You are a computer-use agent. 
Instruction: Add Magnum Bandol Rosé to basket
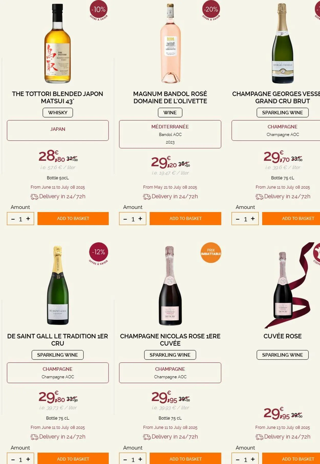pos(185,218)
